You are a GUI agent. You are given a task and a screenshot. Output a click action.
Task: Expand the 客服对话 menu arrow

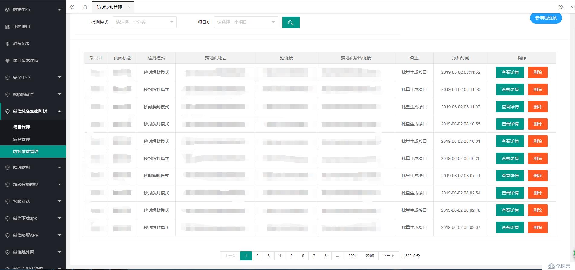[x=59, y=201]
